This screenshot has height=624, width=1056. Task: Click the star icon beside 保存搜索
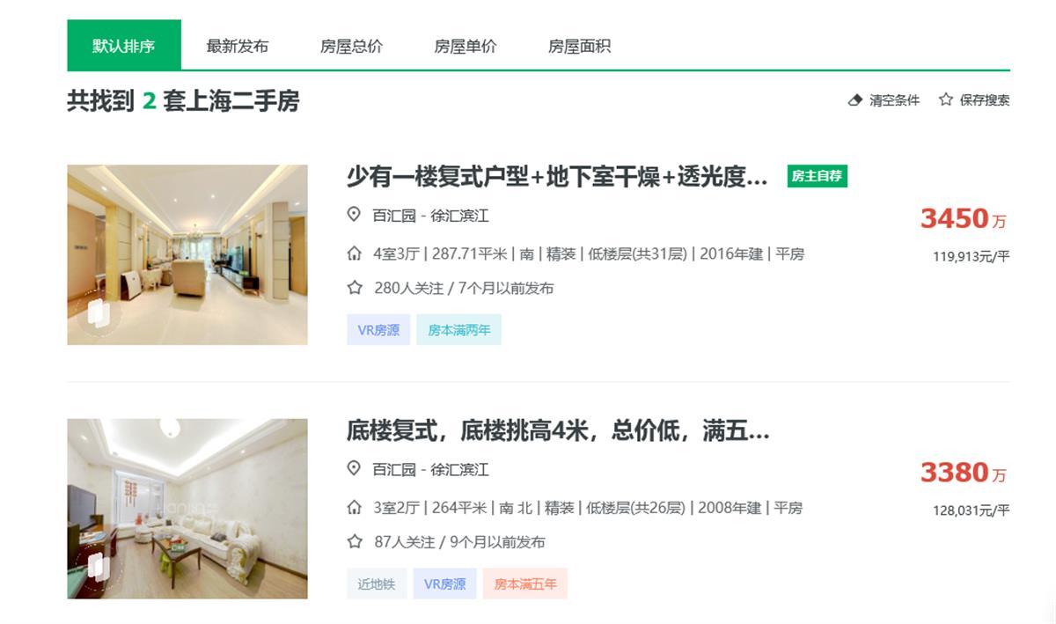click(946, 99)
